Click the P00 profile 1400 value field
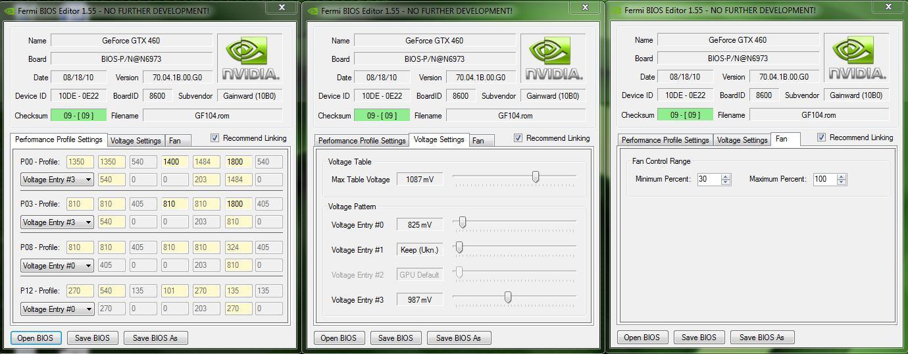 click(175, 162)
